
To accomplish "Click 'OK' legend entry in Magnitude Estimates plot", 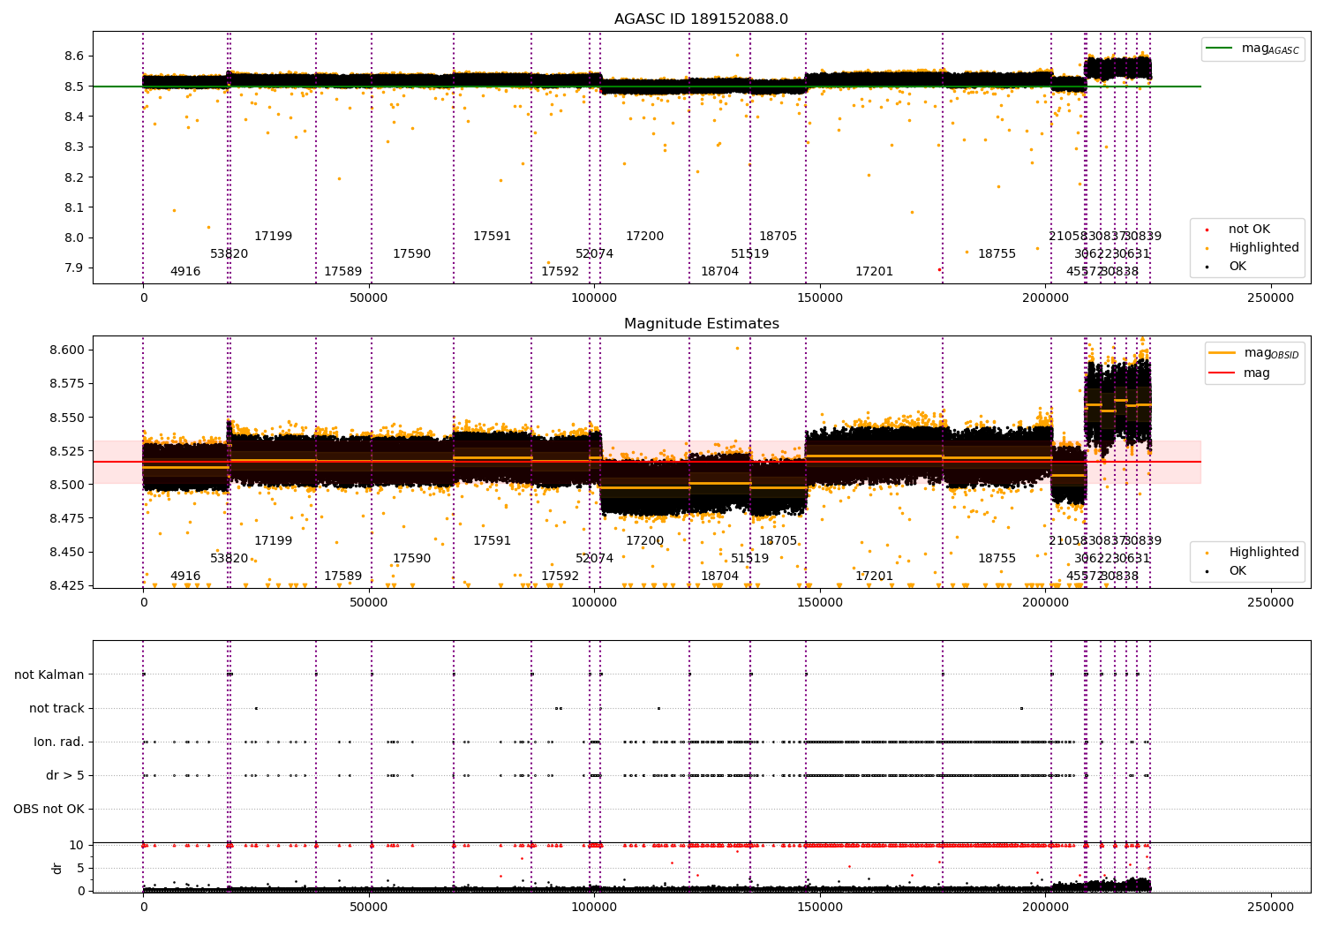I will click(1237, 571).
